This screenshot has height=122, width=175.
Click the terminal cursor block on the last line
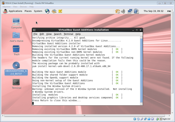coord(33,103)
